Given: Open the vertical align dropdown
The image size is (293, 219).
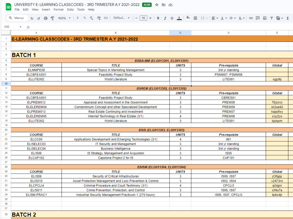Looking at the screenshot, I should 224,18.
